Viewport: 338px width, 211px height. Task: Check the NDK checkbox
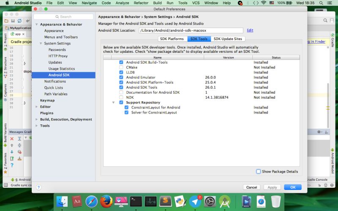(x=121, y=97)
